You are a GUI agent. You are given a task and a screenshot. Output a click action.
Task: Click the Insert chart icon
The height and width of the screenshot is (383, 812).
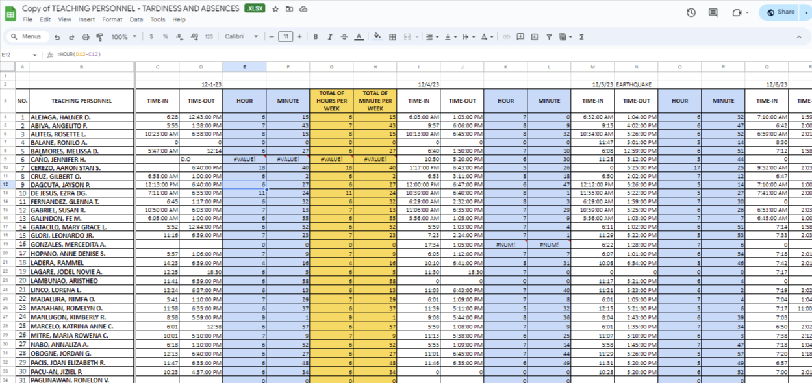(535, 37)
